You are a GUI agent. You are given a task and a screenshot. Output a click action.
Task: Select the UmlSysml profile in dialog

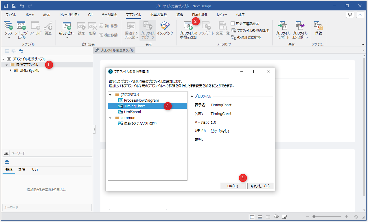(133, 112)
